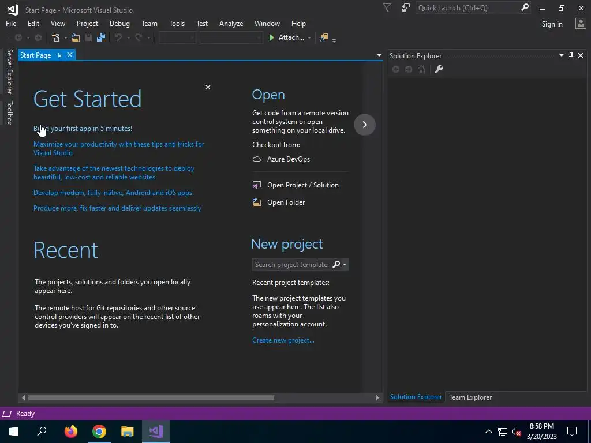Click the Save All toolbar icon
Viewport: 591px width, 443px height.
tap(100, 37)
